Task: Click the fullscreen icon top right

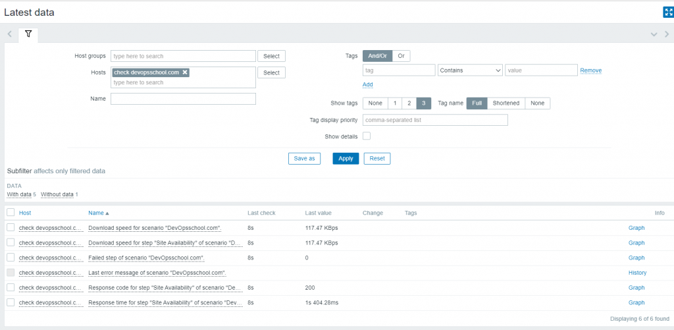Action: 668,12
